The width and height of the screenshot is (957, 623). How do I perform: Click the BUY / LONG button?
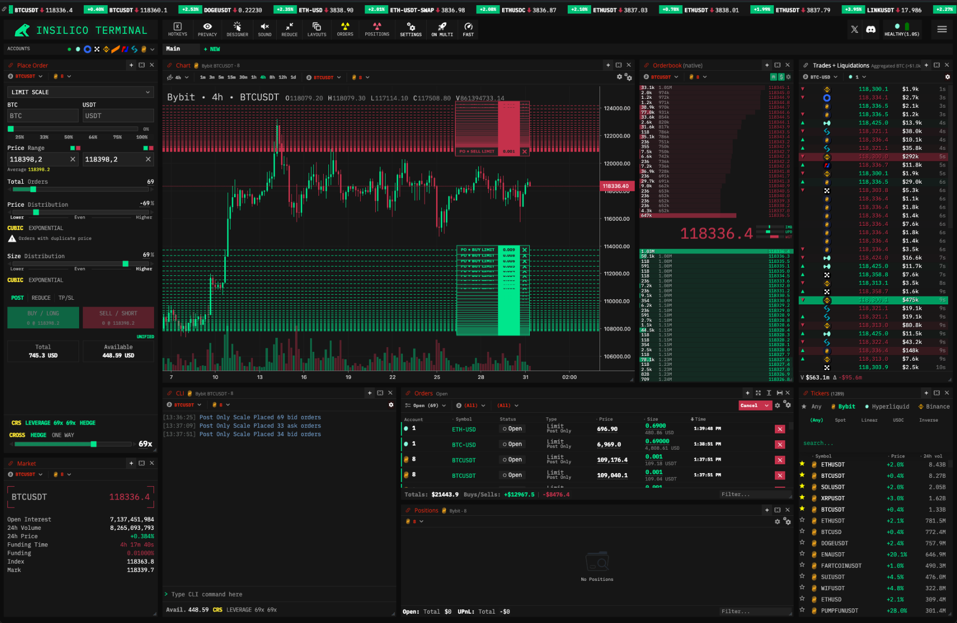click(x=43, y=317)
